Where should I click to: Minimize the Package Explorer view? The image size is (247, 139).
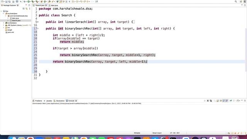26,5
